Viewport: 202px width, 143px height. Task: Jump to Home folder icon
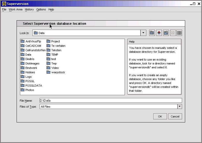159,33
